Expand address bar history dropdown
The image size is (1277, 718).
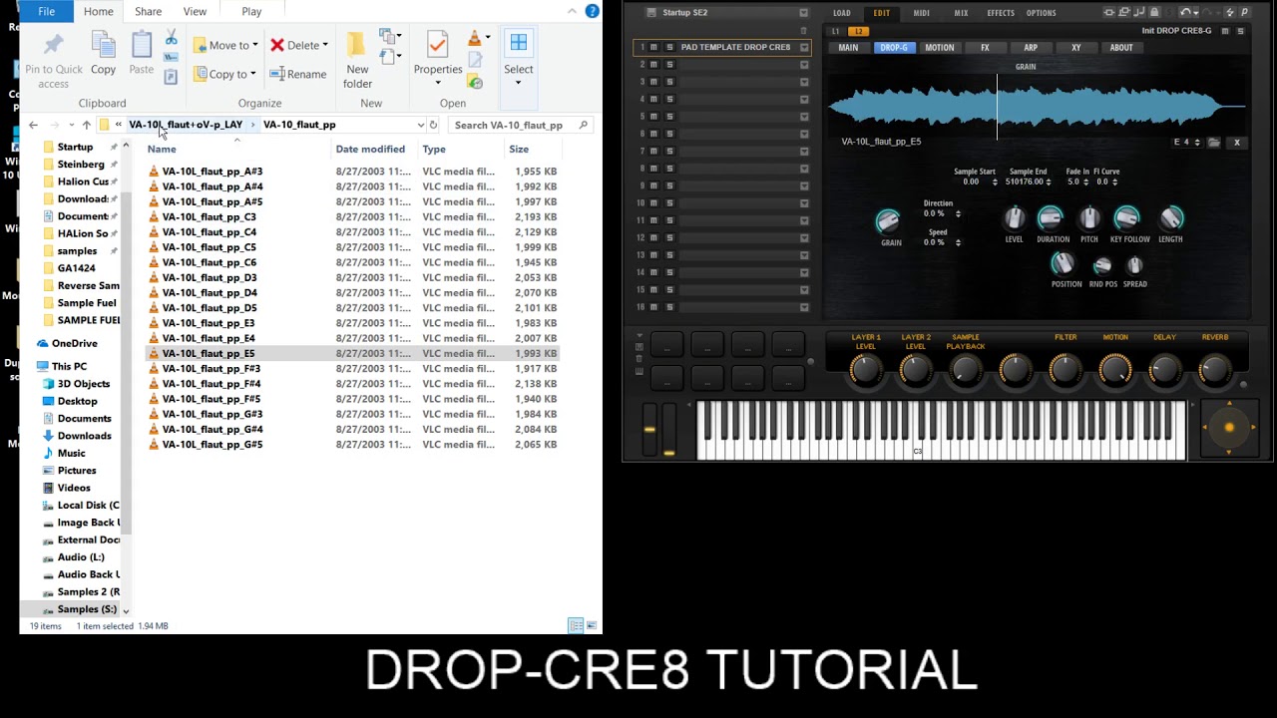420,125
